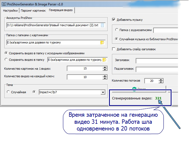
Task: Click folder icon for Папка с папками с картинками
Action: tap(102, 42)
